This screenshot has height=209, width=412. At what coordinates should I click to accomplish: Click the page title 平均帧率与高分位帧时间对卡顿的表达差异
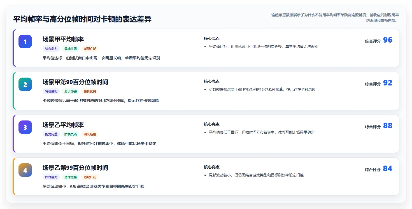pos(82,19)
